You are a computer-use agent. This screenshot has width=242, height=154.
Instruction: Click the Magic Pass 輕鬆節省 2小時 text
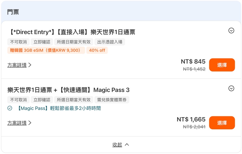tap(59, 108)
